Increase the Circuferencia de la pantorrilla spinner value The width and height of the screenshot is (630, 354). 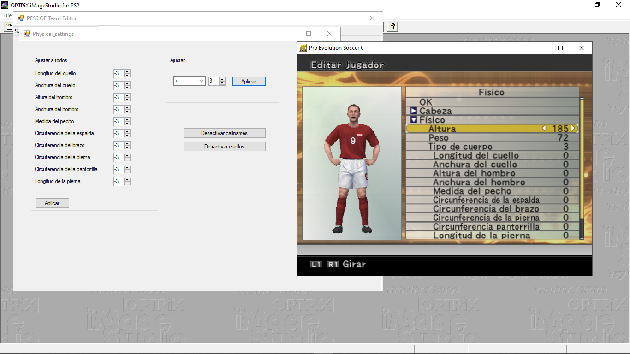coord(127,167)
